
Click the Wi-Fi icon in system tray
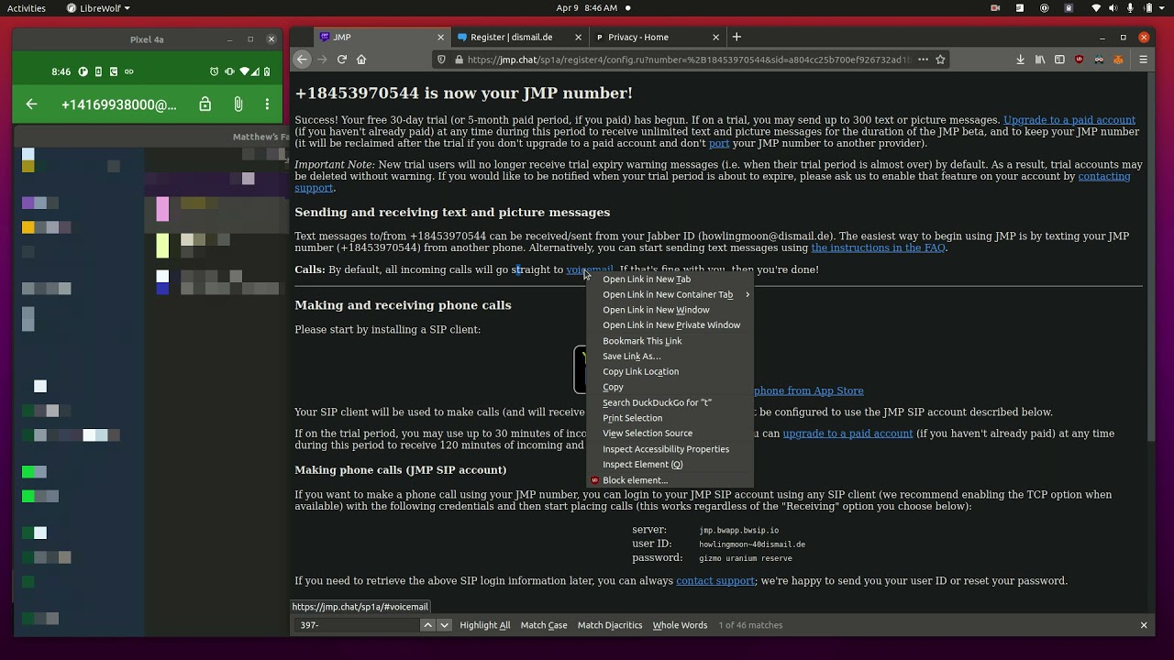point(1095,8)
